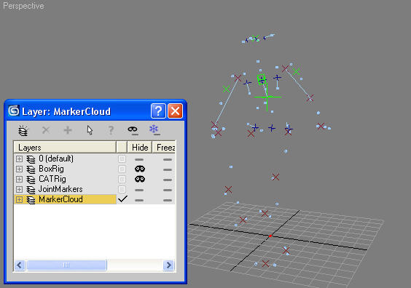Expand the MarkerCloud layer tree
411x288 pixels.
pyautogui.click(x=19, y=199)
